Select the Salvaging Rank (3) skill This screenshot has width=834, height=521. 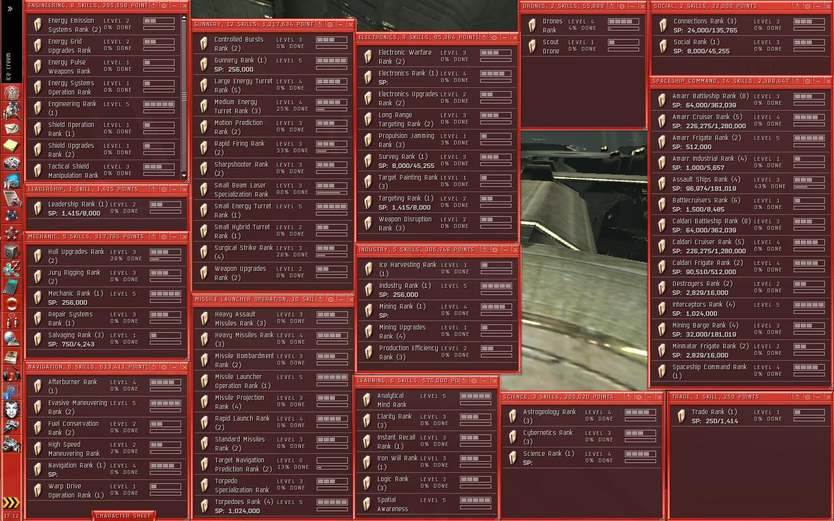(107, 339)
